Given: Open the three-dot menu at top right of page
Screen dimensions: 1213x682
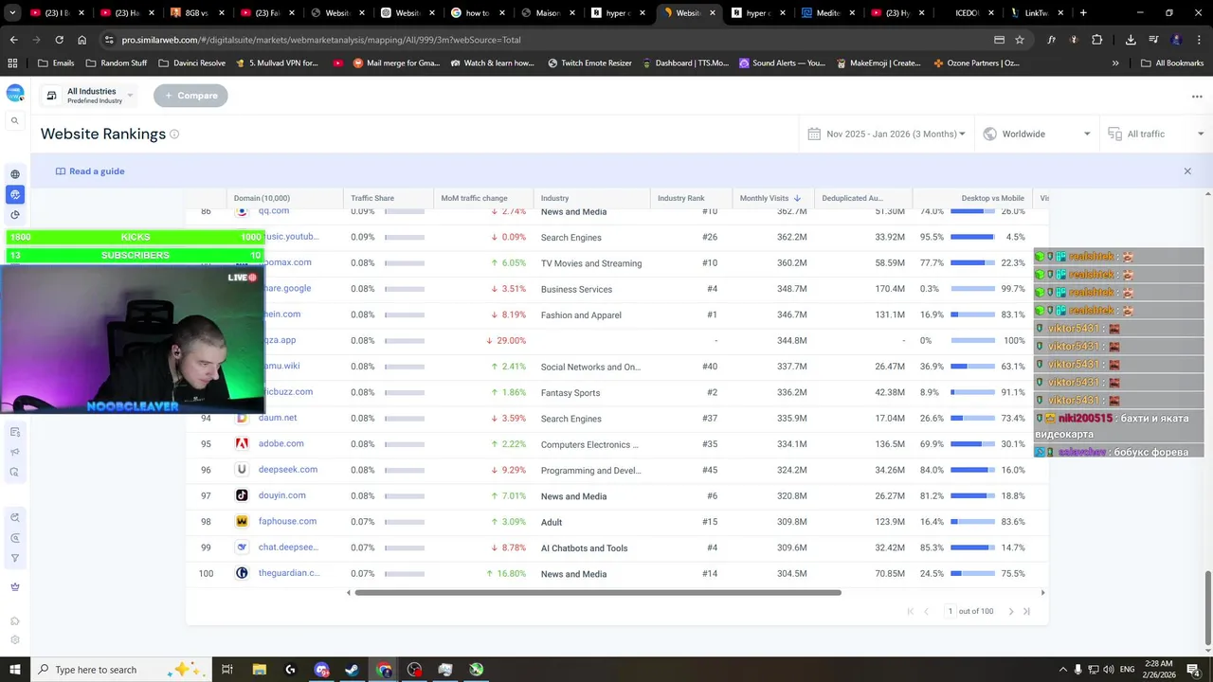Looking at the screenshot, I should (x=1197, y=97).
